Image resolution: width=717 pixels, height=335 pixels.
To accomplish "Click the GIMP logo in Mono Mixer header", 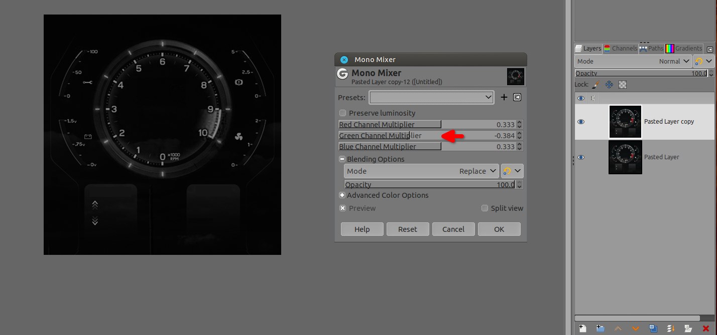I will point(342,74).
